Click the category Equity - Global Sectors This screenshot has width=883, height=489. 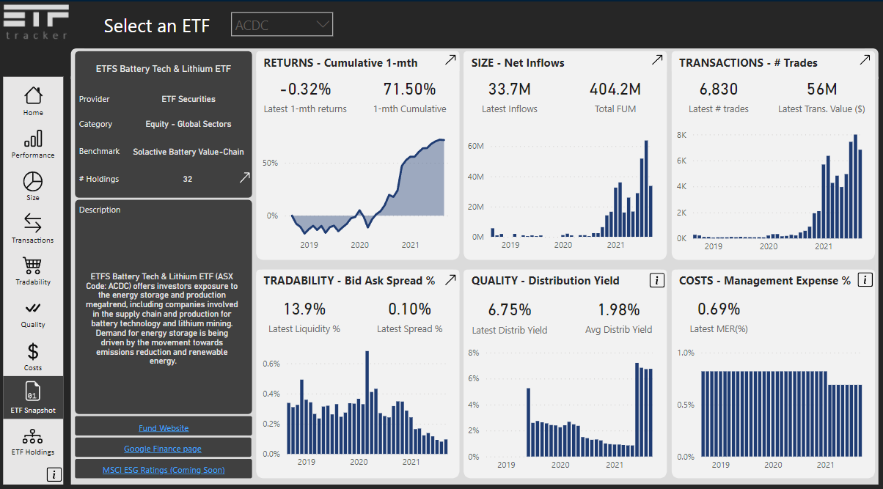(x=188, y=125)
